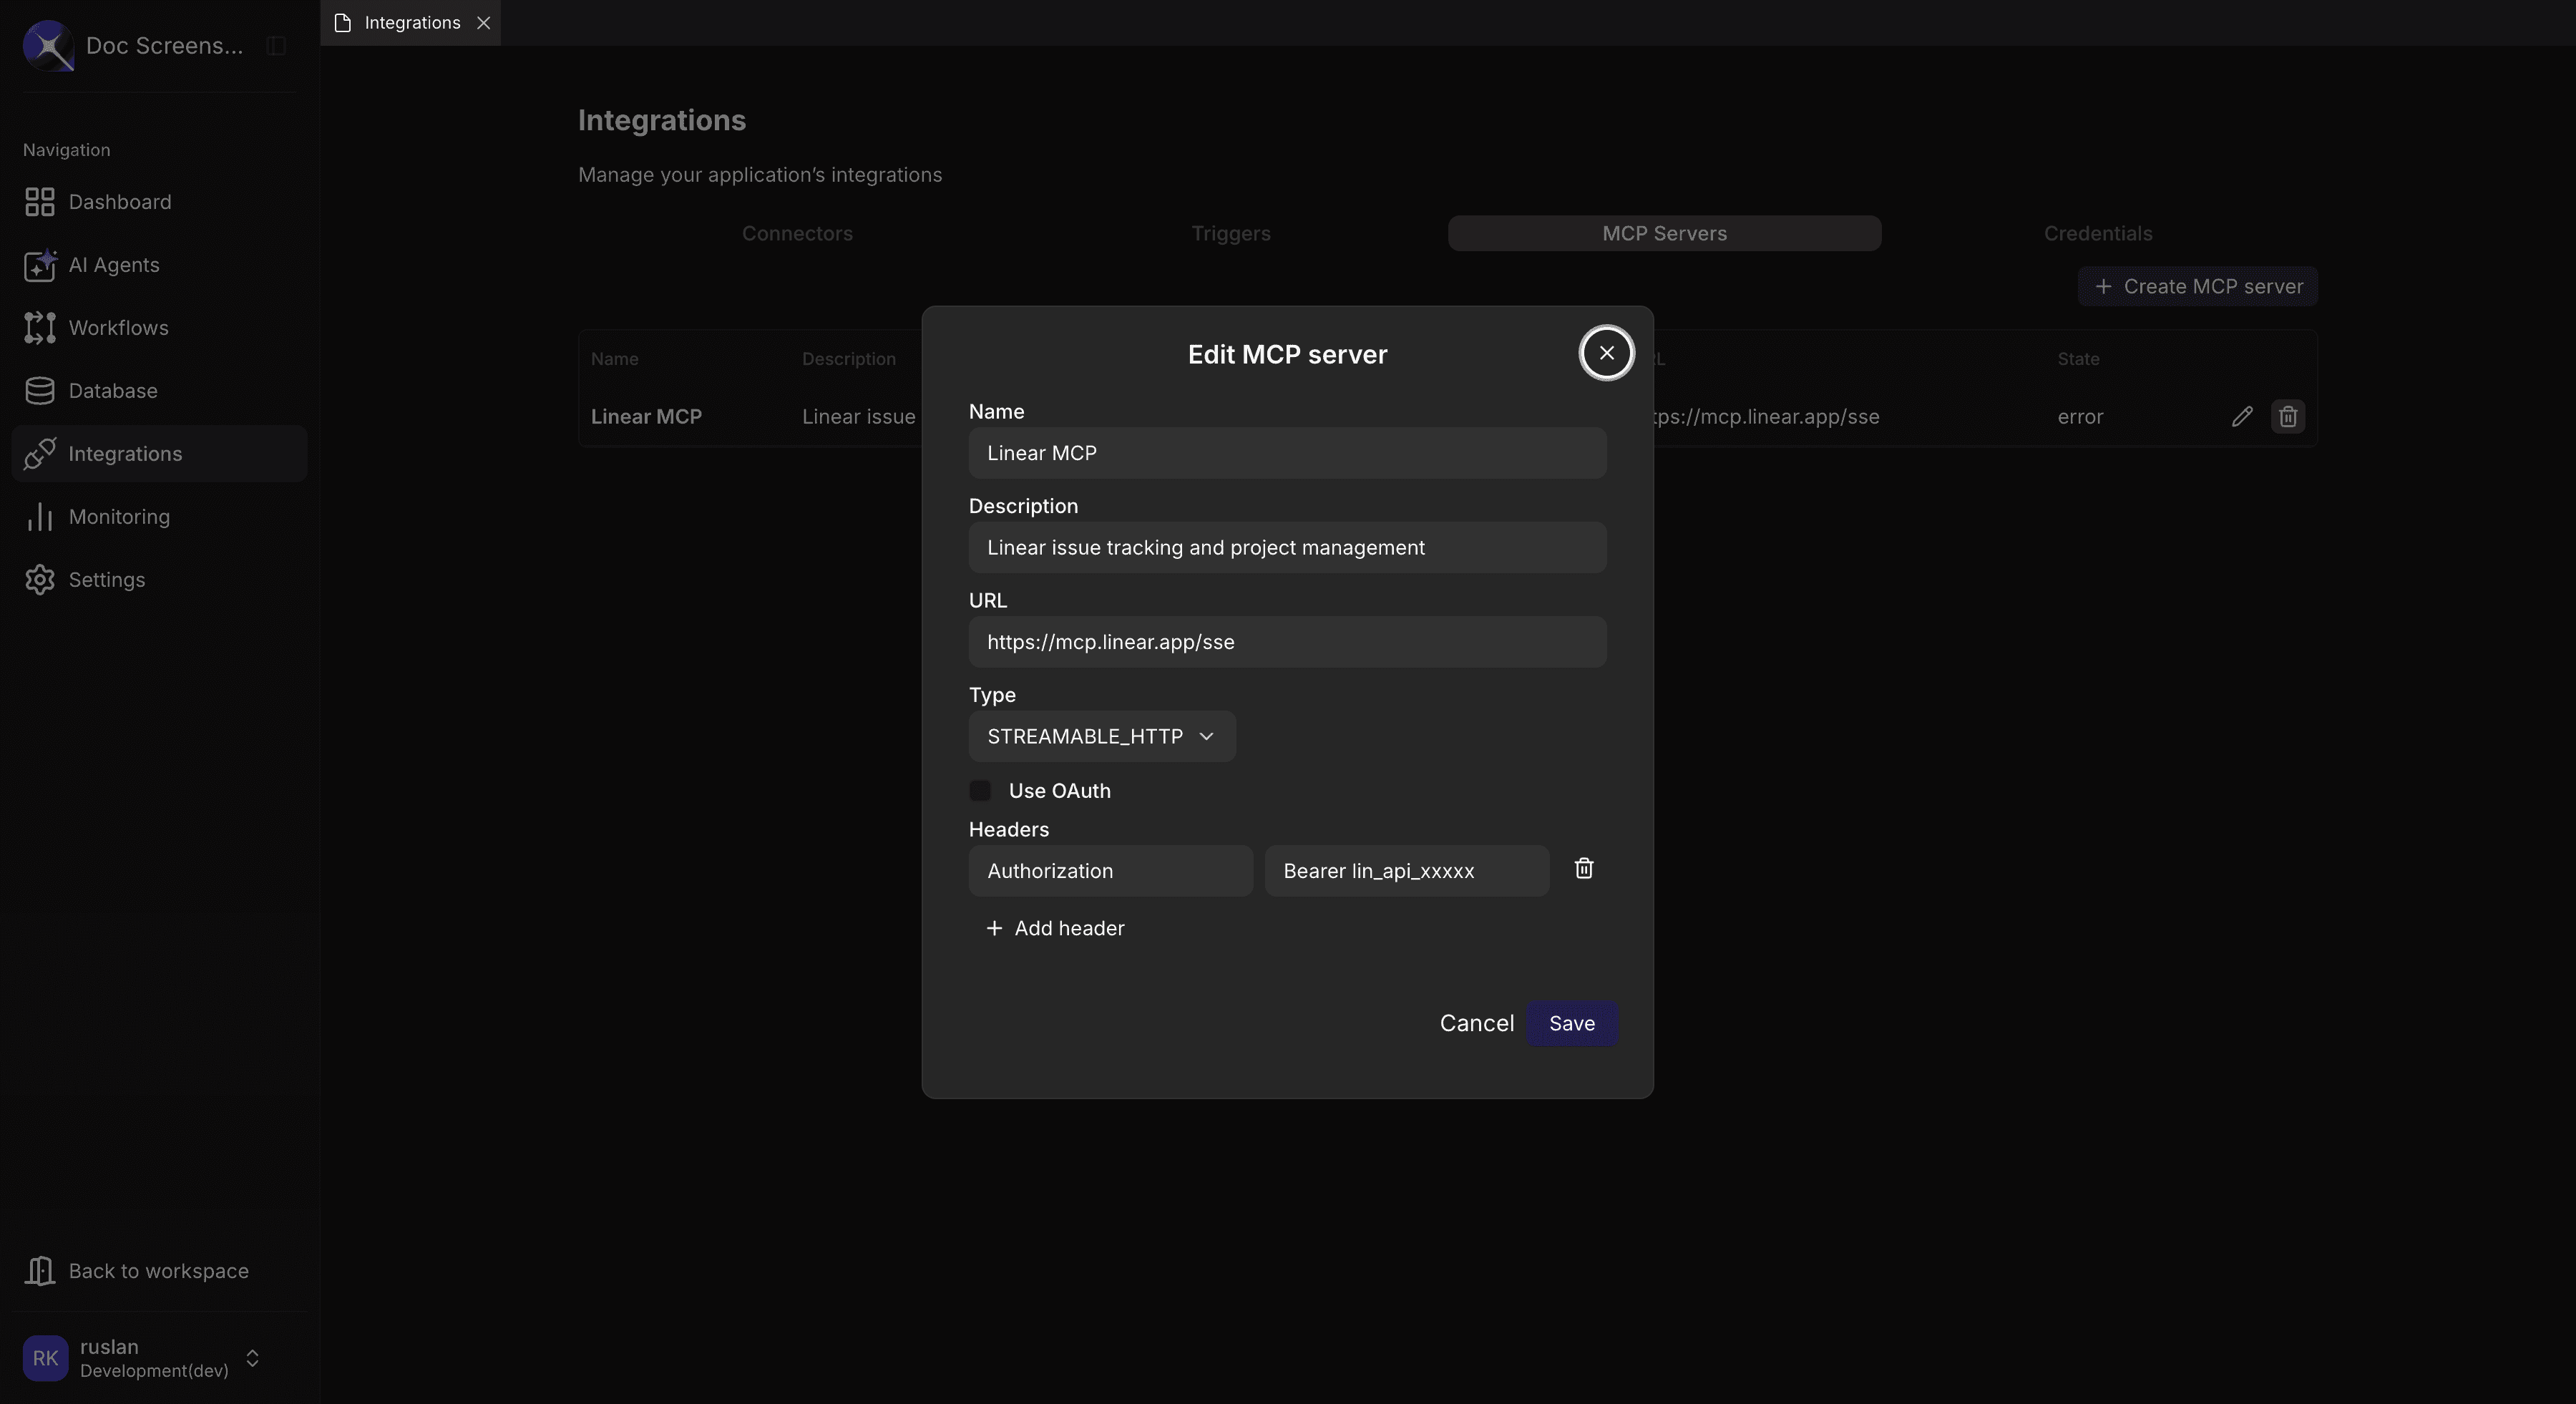This screenshot has height=1404, width=2576.
Task: Open Settings via the gear icon
Action: click(106, 579)
